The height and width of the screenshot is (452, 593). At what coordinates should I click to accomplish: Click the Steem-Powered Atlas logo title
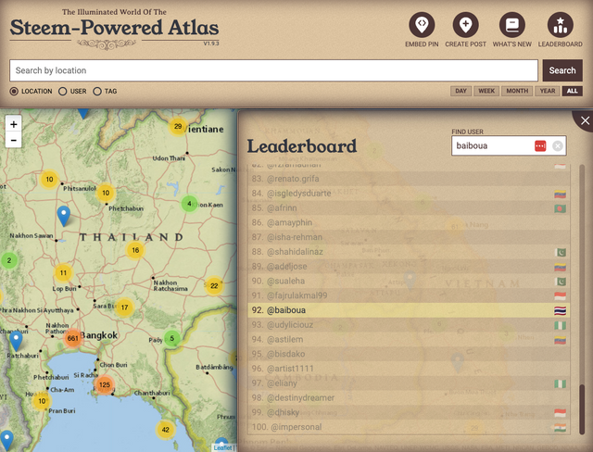(x=114, y=28)
